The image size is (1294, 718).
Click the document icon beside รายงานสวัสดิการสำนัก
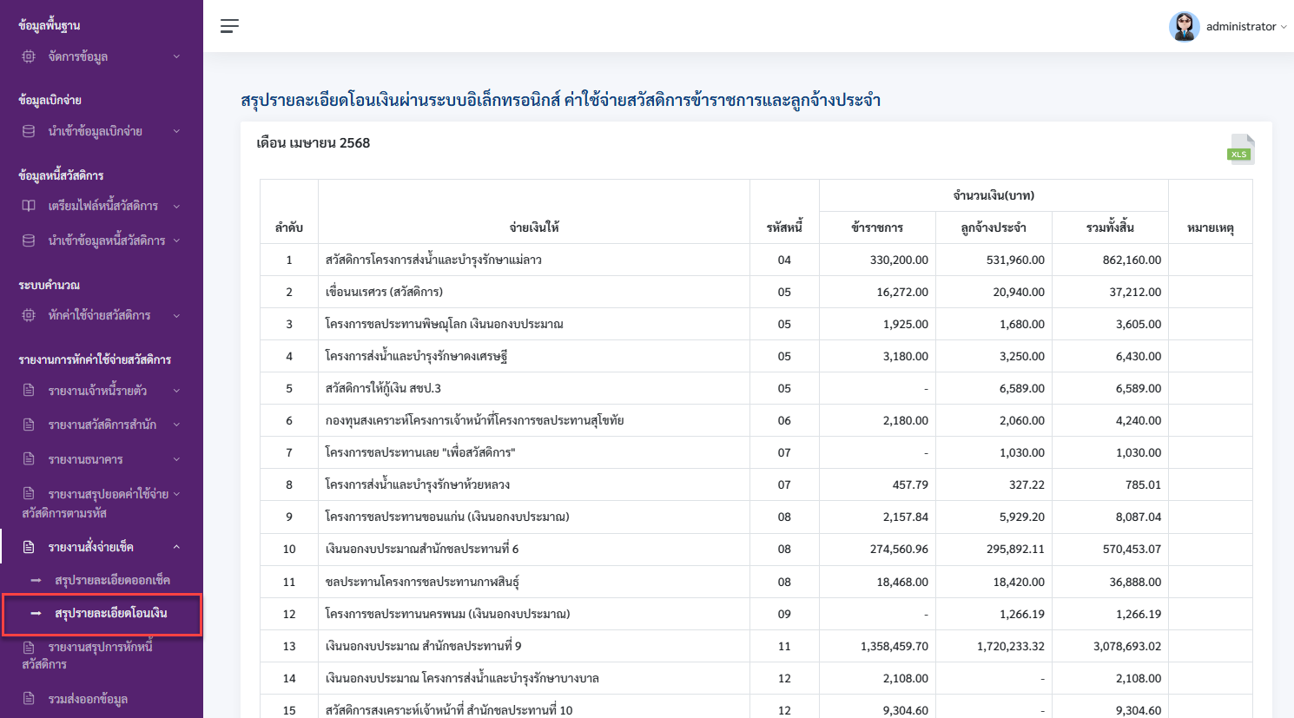click(x=29, y=425)
